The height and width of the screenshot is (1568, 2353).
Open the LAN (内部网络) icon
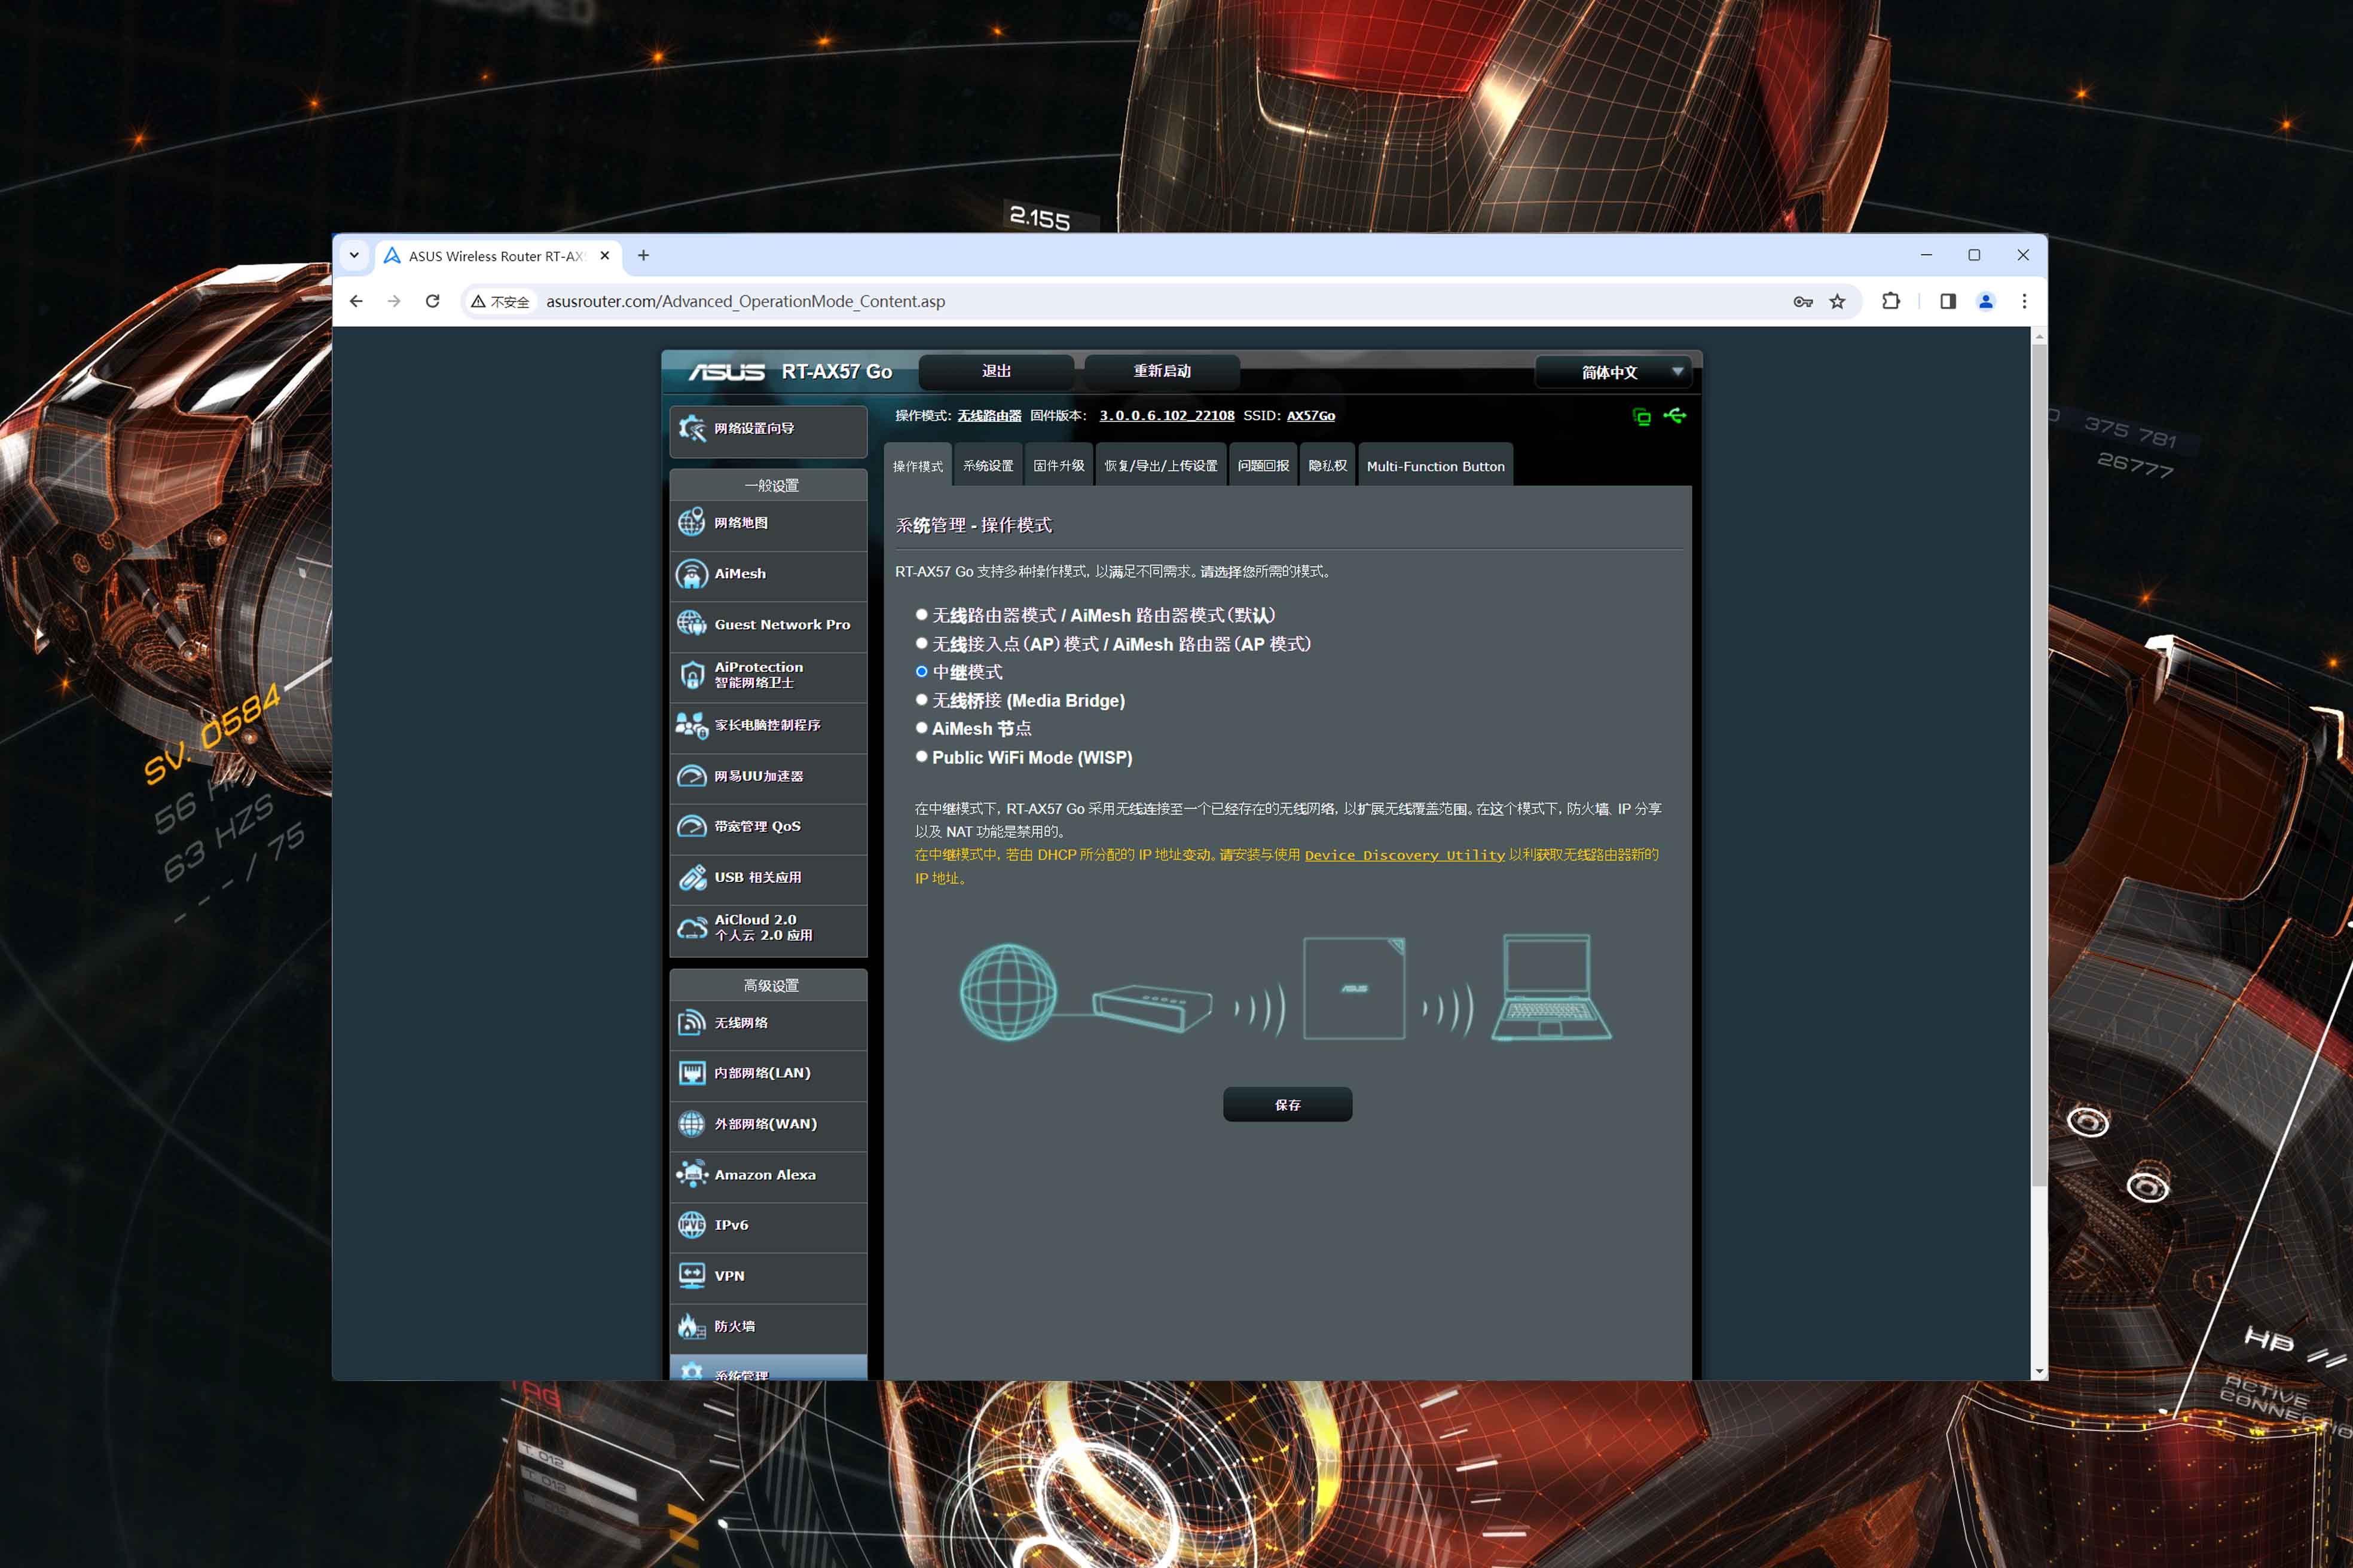coord(691,1073)
